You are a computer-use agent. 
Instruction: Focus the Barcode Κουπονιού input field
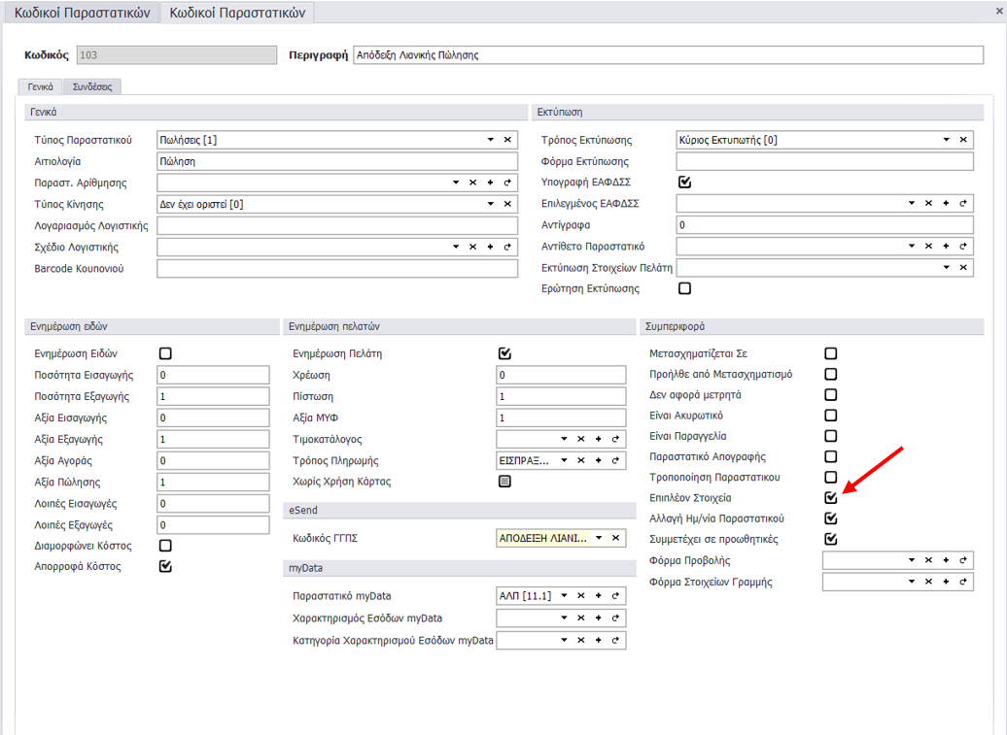(x=336, y=268)
